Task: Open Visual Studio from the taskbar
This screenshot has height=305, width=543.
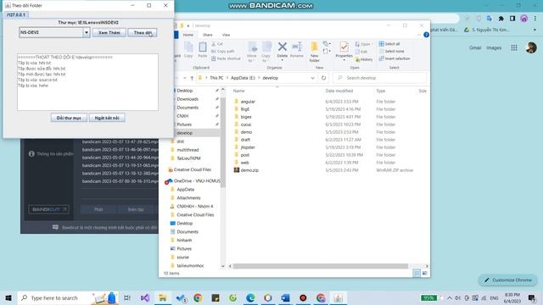Action: coord(145,297)
